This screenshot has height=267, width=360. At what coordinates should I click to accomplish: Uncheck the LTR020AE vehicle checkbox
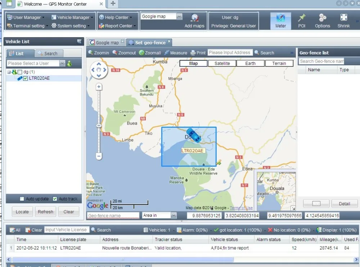(26, 78)
